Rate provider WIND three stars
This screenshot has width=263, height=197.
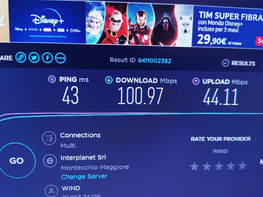(219, 166)
